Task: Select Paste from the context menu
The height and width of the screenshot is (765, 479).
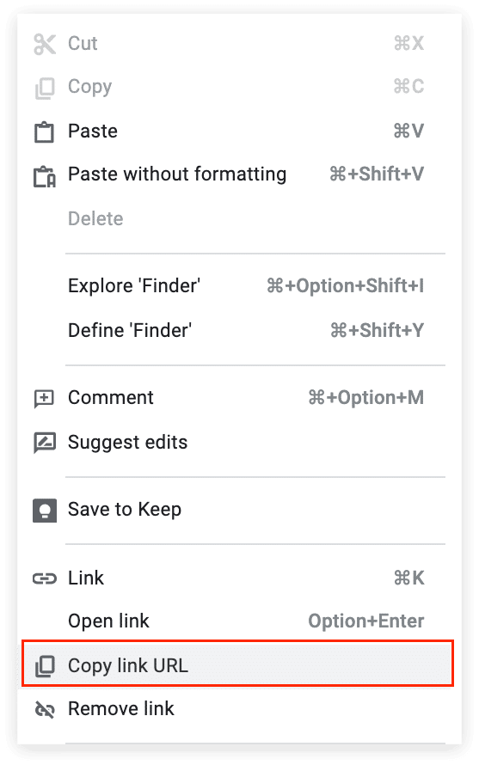Action: pyautogui.click(x=239, y=132)
